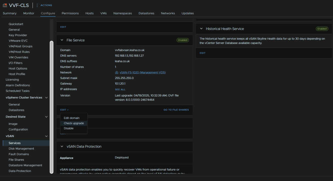Click the VVF-CLS cluster icon
This screenshot has height=181, width=333.
pos(5,5)
